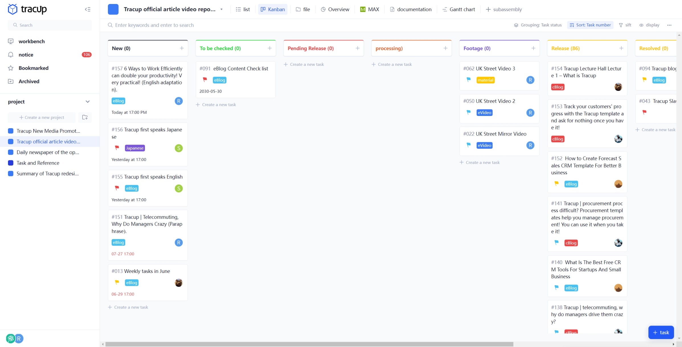The height and width of the screenshot is (347, 682).
Task: Click Create a new project
Action: click(42, 117)
